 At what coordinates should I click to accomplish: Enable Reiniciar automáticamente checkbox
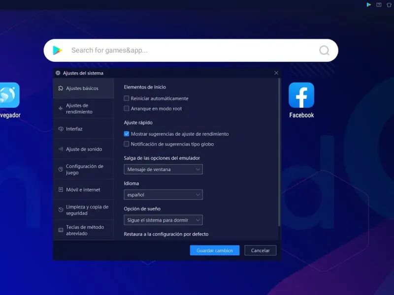pos(127,98)
